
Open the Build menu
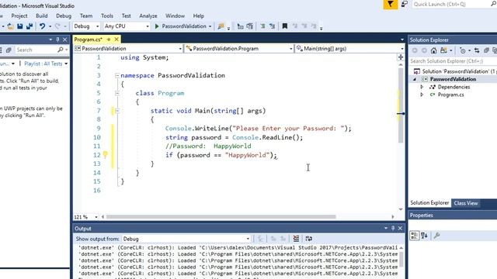tap(41, 15)
